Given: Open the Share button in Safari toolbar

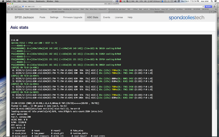Looking at the screenshot, I should pyautogui.click(x=16, y=6).
